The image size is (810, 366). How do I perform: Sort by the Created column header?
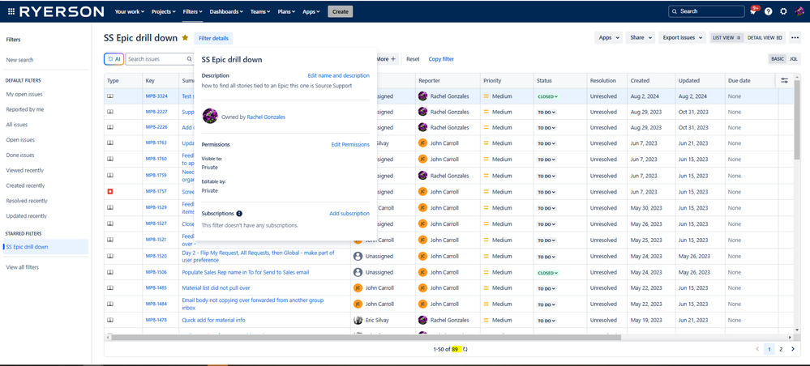640,81
